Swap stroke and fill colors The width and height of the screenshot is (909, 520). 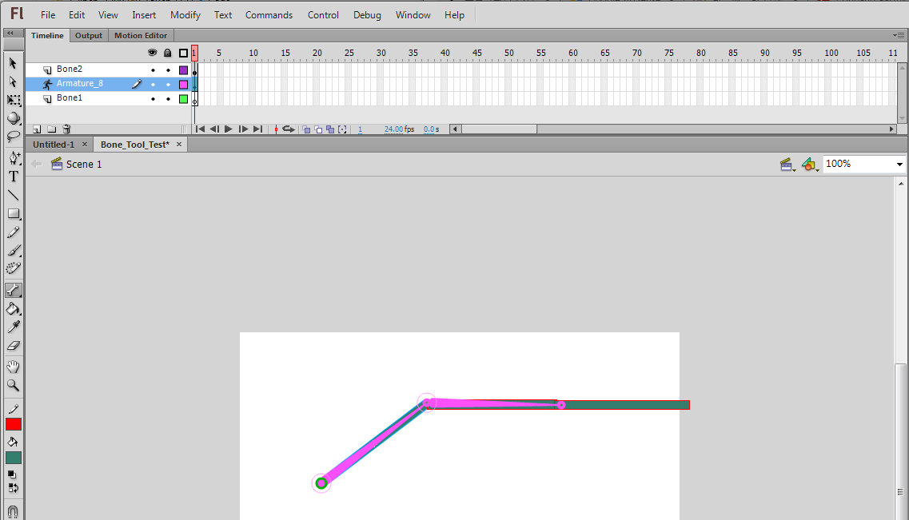pos(13,487)
